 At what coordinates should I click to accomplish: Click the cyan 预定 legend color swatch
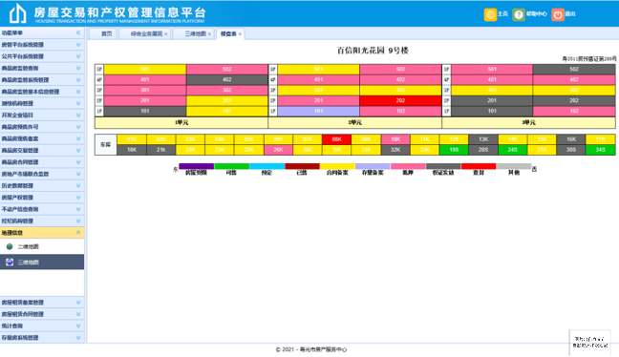coord(267,166)
